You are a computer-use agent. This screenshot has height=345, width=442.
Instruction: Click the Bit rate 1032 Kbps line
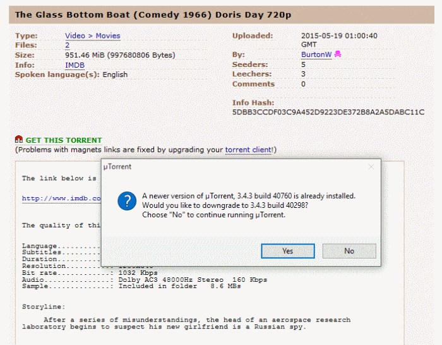click(x=90, y=273)
